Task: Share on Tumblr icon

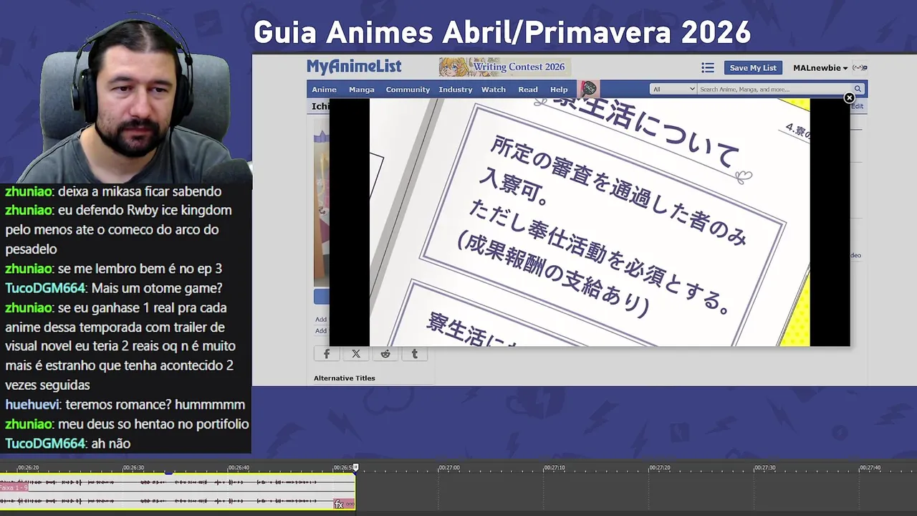Action: point(415,353)
